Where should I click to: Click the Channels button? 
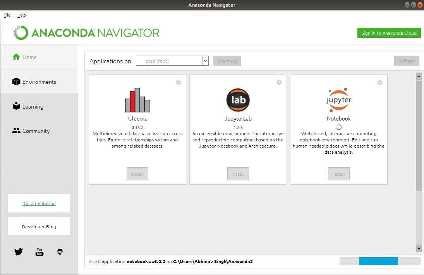[x=227, y=61]
